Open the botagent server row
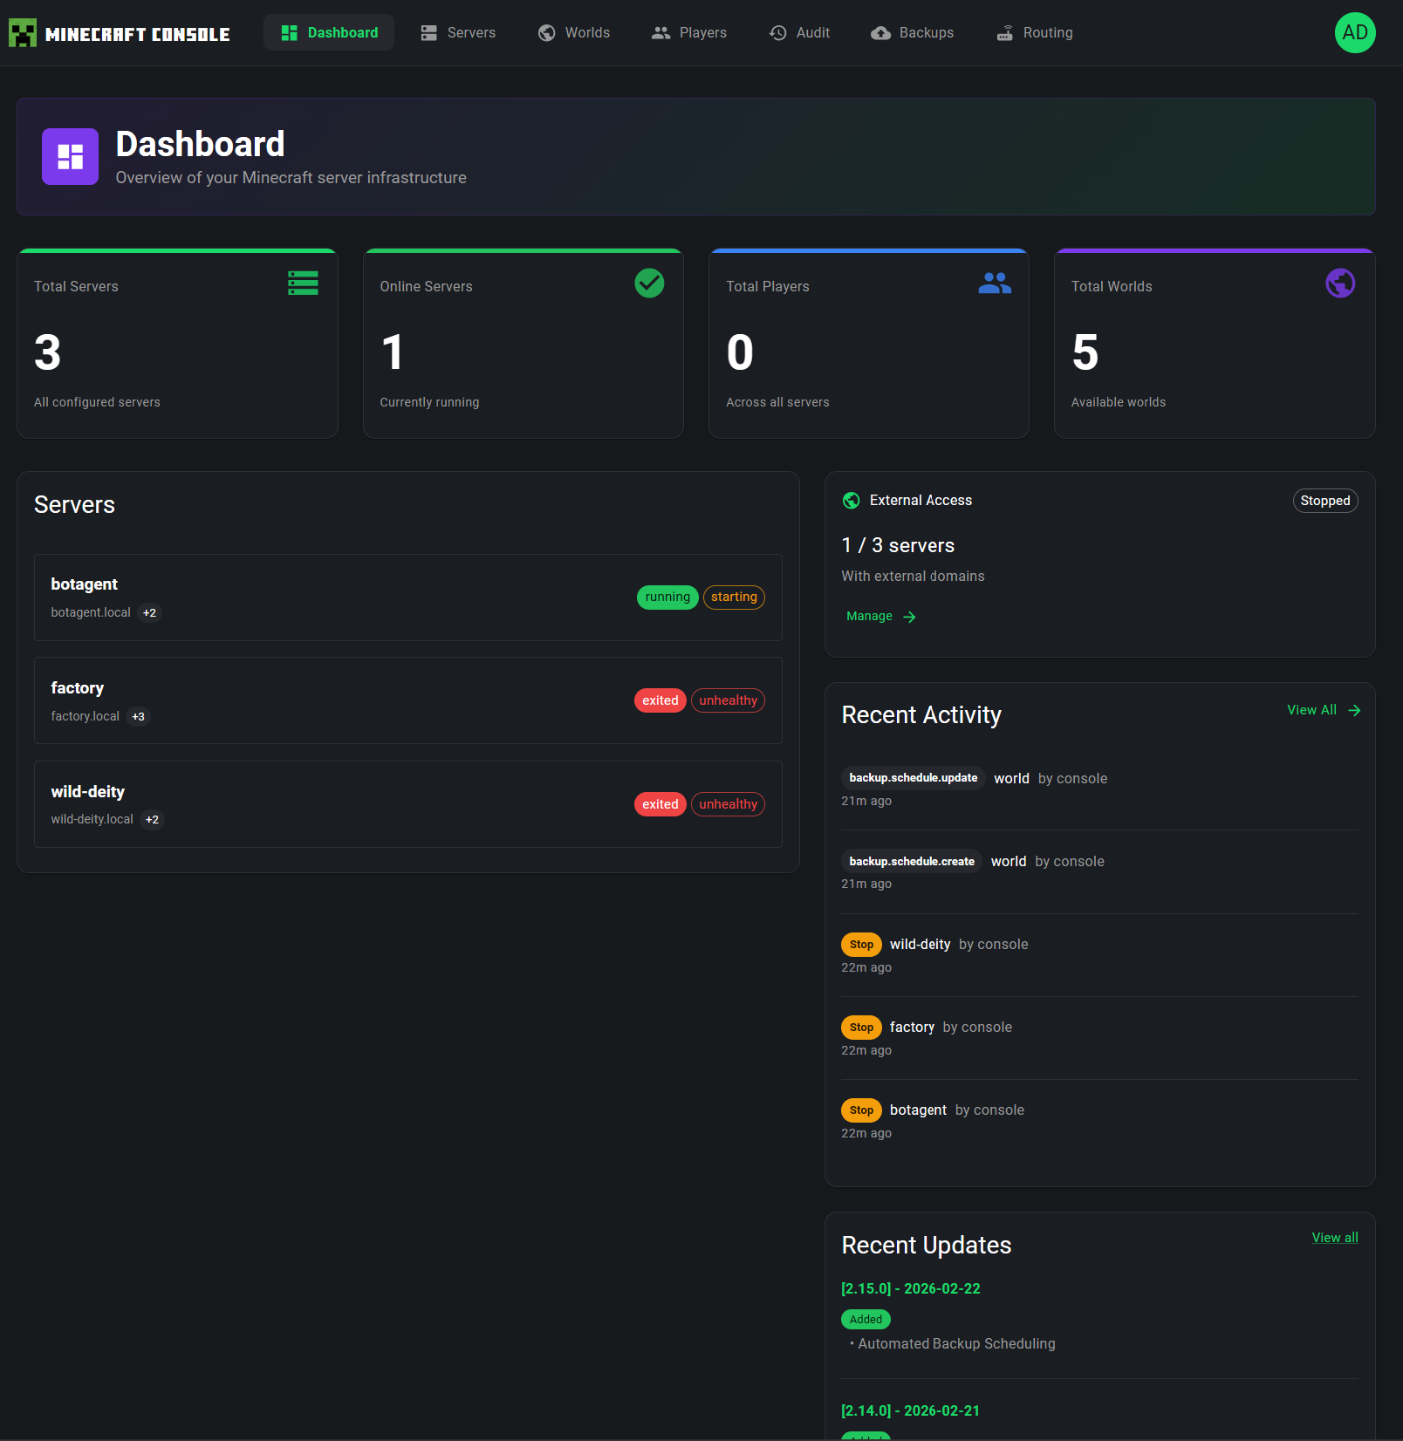This screenshot has height=1441, width=1403. tap(408, 598)
